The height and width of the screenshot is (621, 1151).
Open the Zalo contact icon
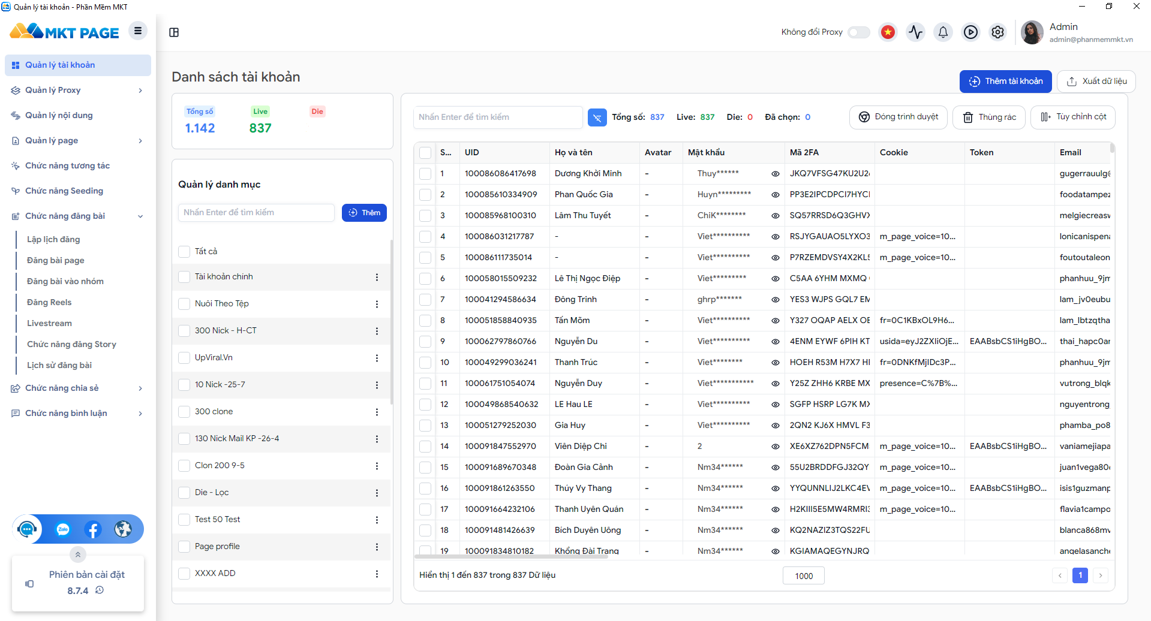(63, 529)
